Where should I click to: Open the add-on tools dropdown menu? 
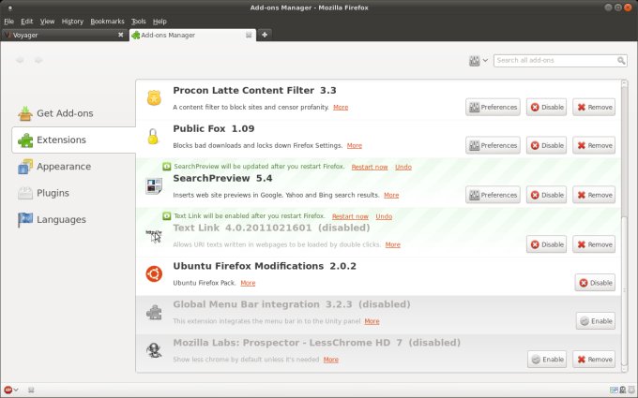(x=478, y=61)
